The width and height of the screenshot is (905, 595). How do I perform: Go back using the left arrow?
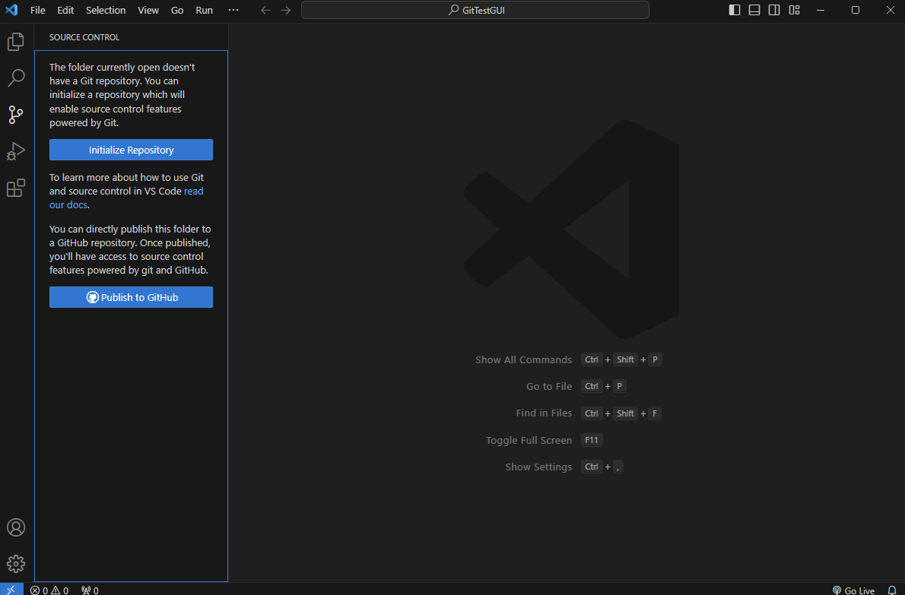tap(265, 11)
